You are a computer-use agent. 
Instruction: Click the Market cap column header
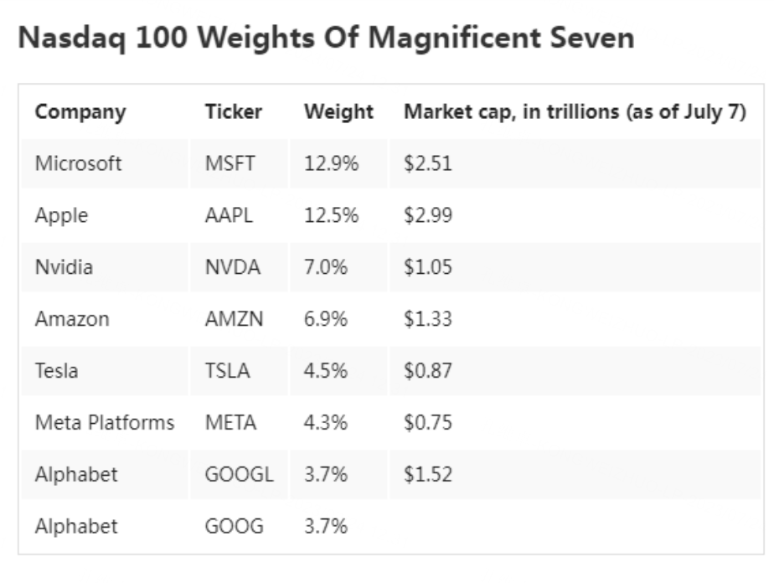tap(575, 112)
